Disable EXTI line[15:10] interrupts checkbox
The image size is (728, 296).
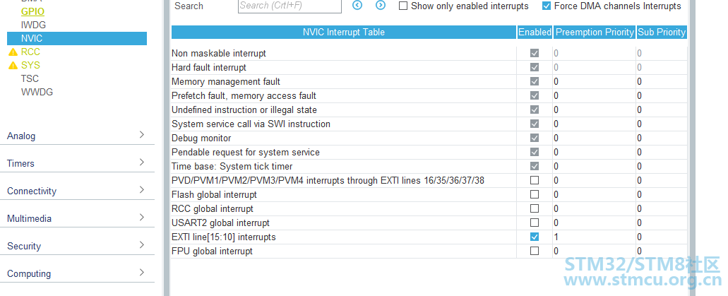coord(535,237)
